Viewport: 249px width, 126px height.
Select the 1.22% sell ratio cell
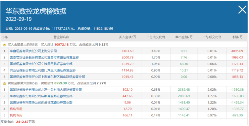(x=212, y=103)
